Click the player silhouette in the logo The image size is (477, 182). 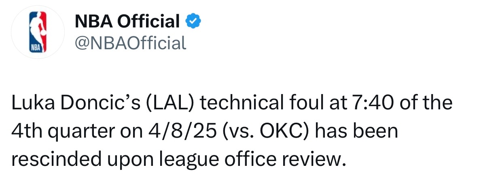[38, 30]
